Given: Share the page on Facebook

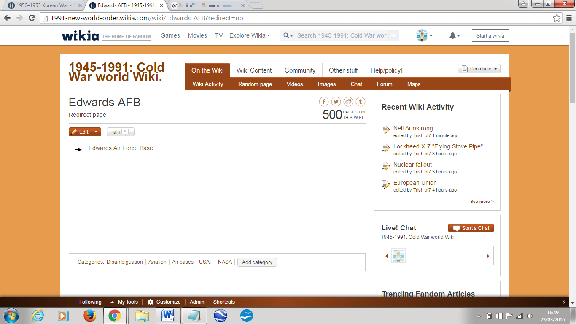Looking at the screenshot, I should (x=324, y=102).
